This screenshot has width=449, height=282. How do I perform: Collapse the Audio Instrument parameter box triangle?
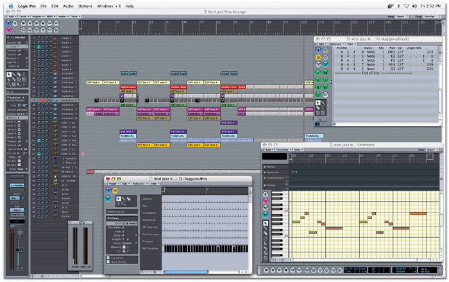pos(8,97)
